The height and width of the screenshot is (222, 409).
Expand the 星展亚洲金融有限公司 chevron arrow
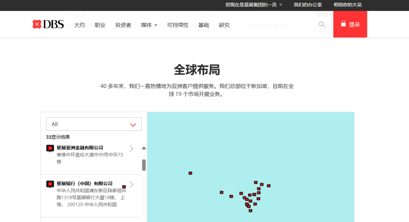tap(131, 149)
